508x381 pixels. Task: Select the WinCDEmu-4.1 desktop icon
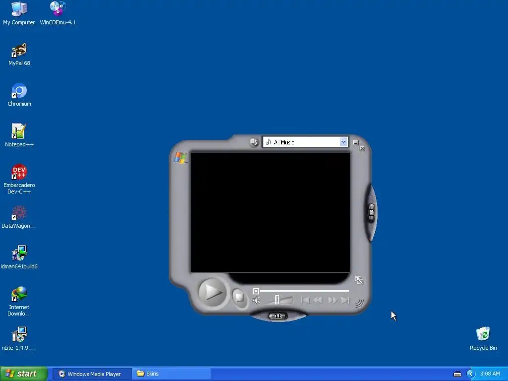click(58, 13)
